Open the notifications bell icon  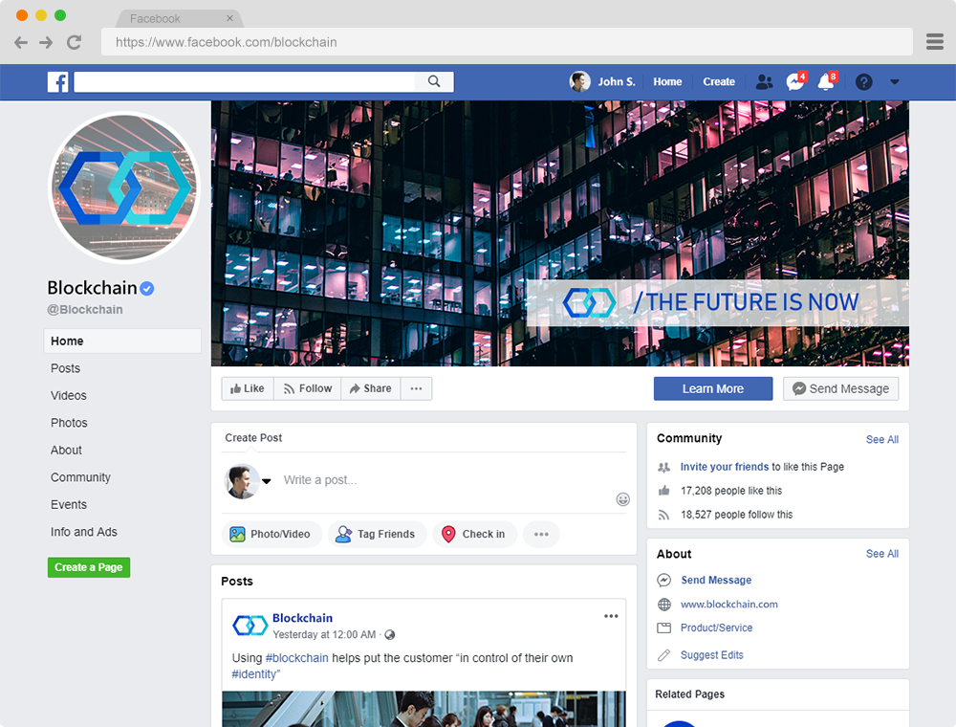[x=827, y=81]
